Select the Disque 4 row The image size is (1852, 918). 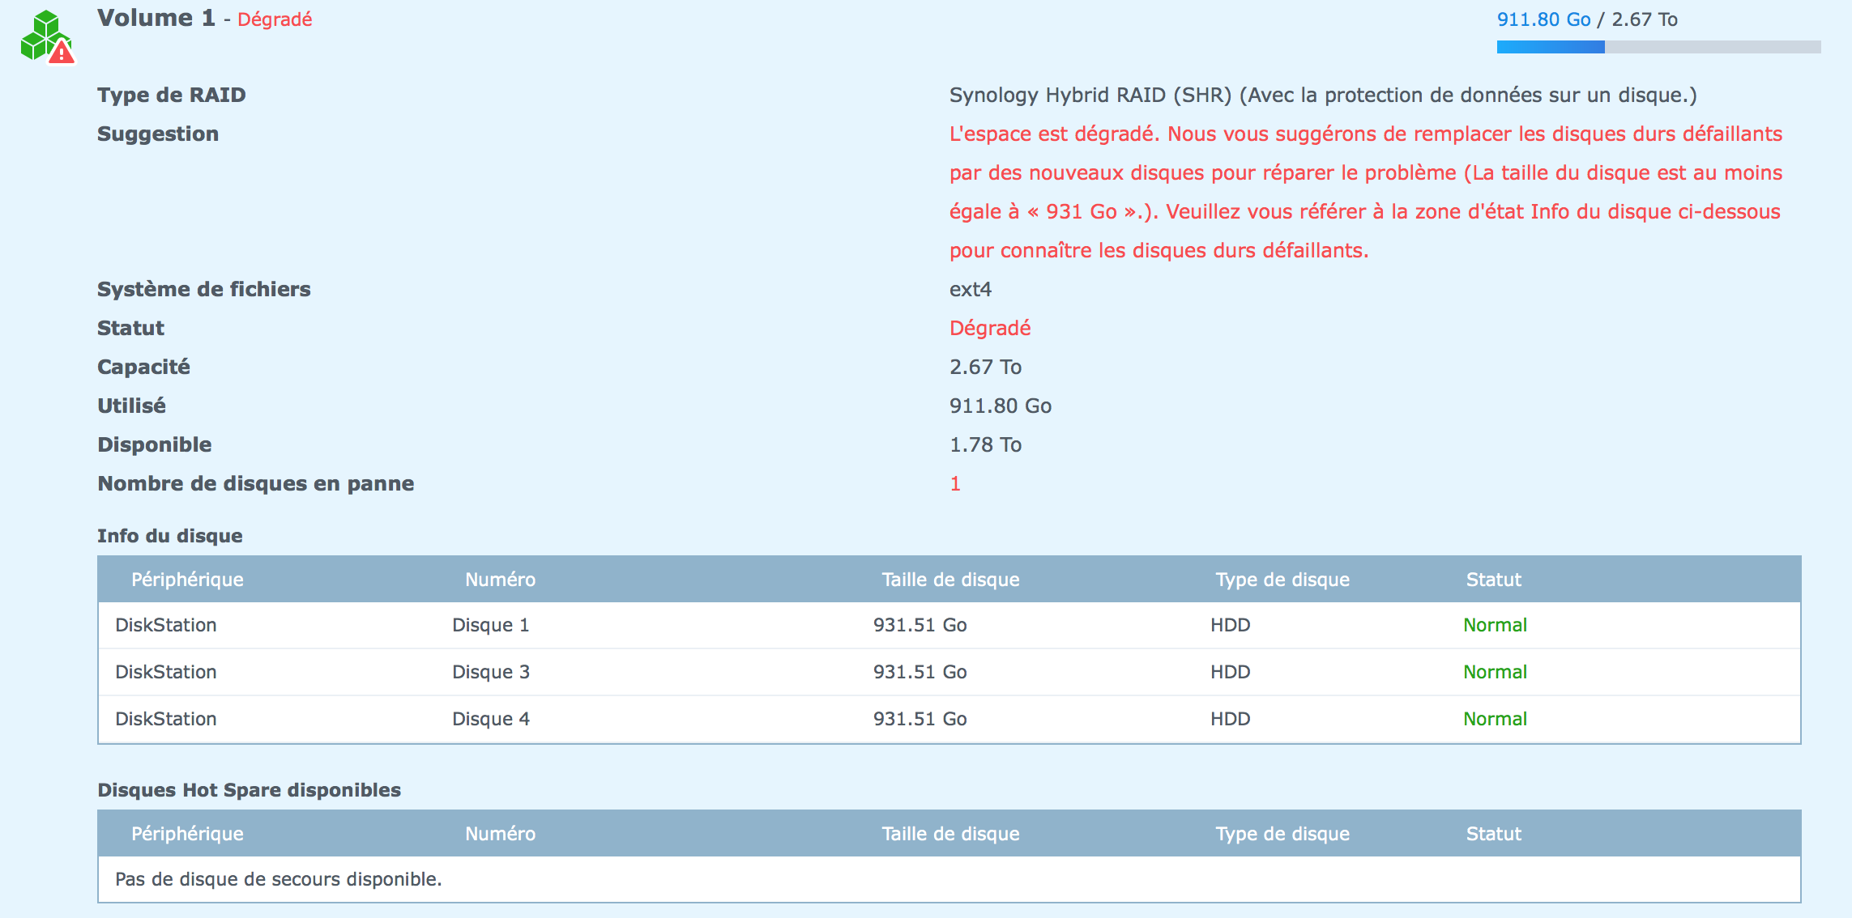949,719
